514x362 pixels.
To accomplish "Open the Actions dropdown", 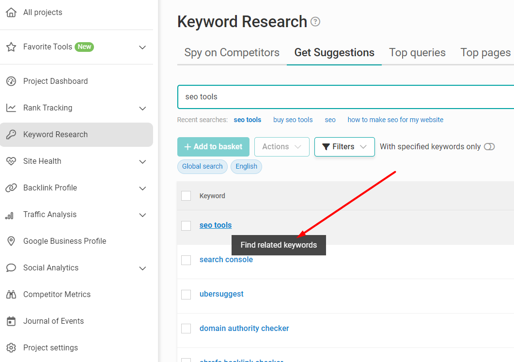I will click(x=282, y=147).
